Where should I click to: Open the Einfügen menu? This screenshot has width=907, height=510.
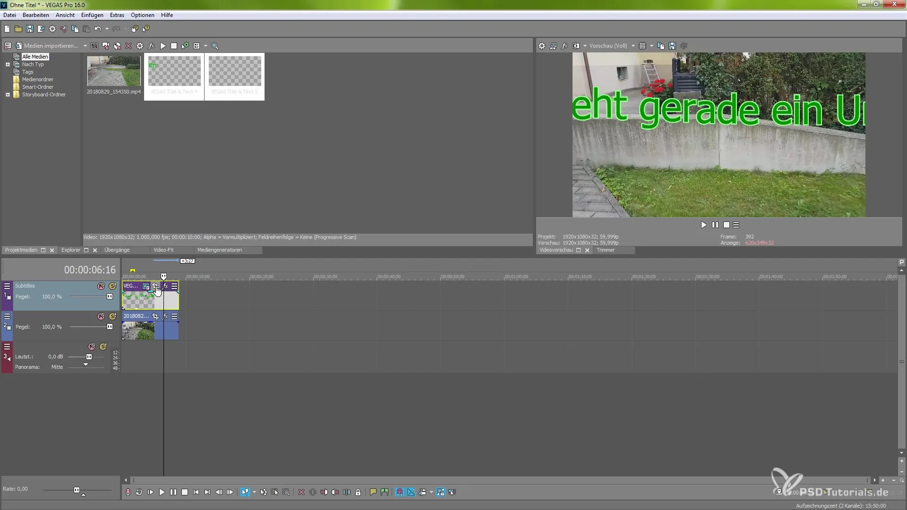tap(92, 15)
